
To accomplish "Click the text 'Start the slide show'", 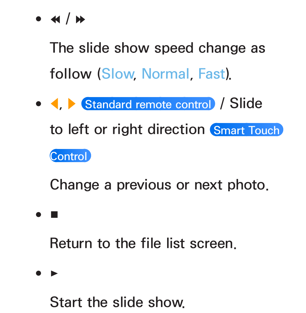I will [117, 302].
